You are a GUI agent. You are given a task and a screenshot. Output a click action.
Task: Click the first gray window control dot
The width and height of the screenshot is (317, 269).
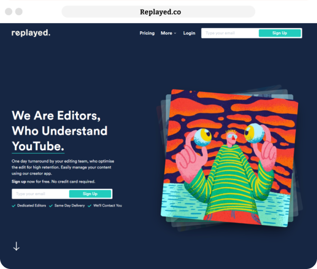[9, 12]
